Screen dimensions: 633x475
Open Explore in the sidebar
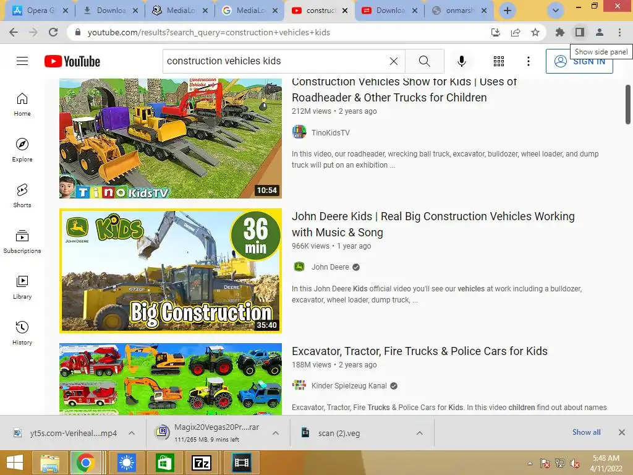click(22, 150)
